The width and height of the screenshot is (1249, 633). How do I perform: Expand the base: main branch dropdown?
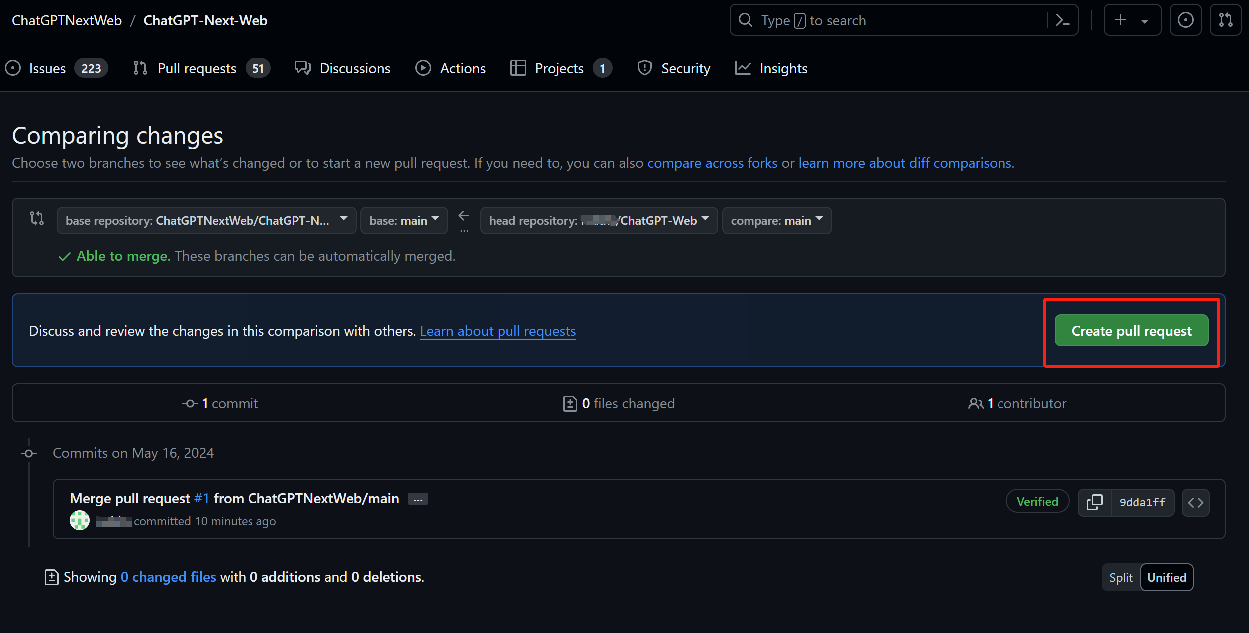tap(404, 220)
